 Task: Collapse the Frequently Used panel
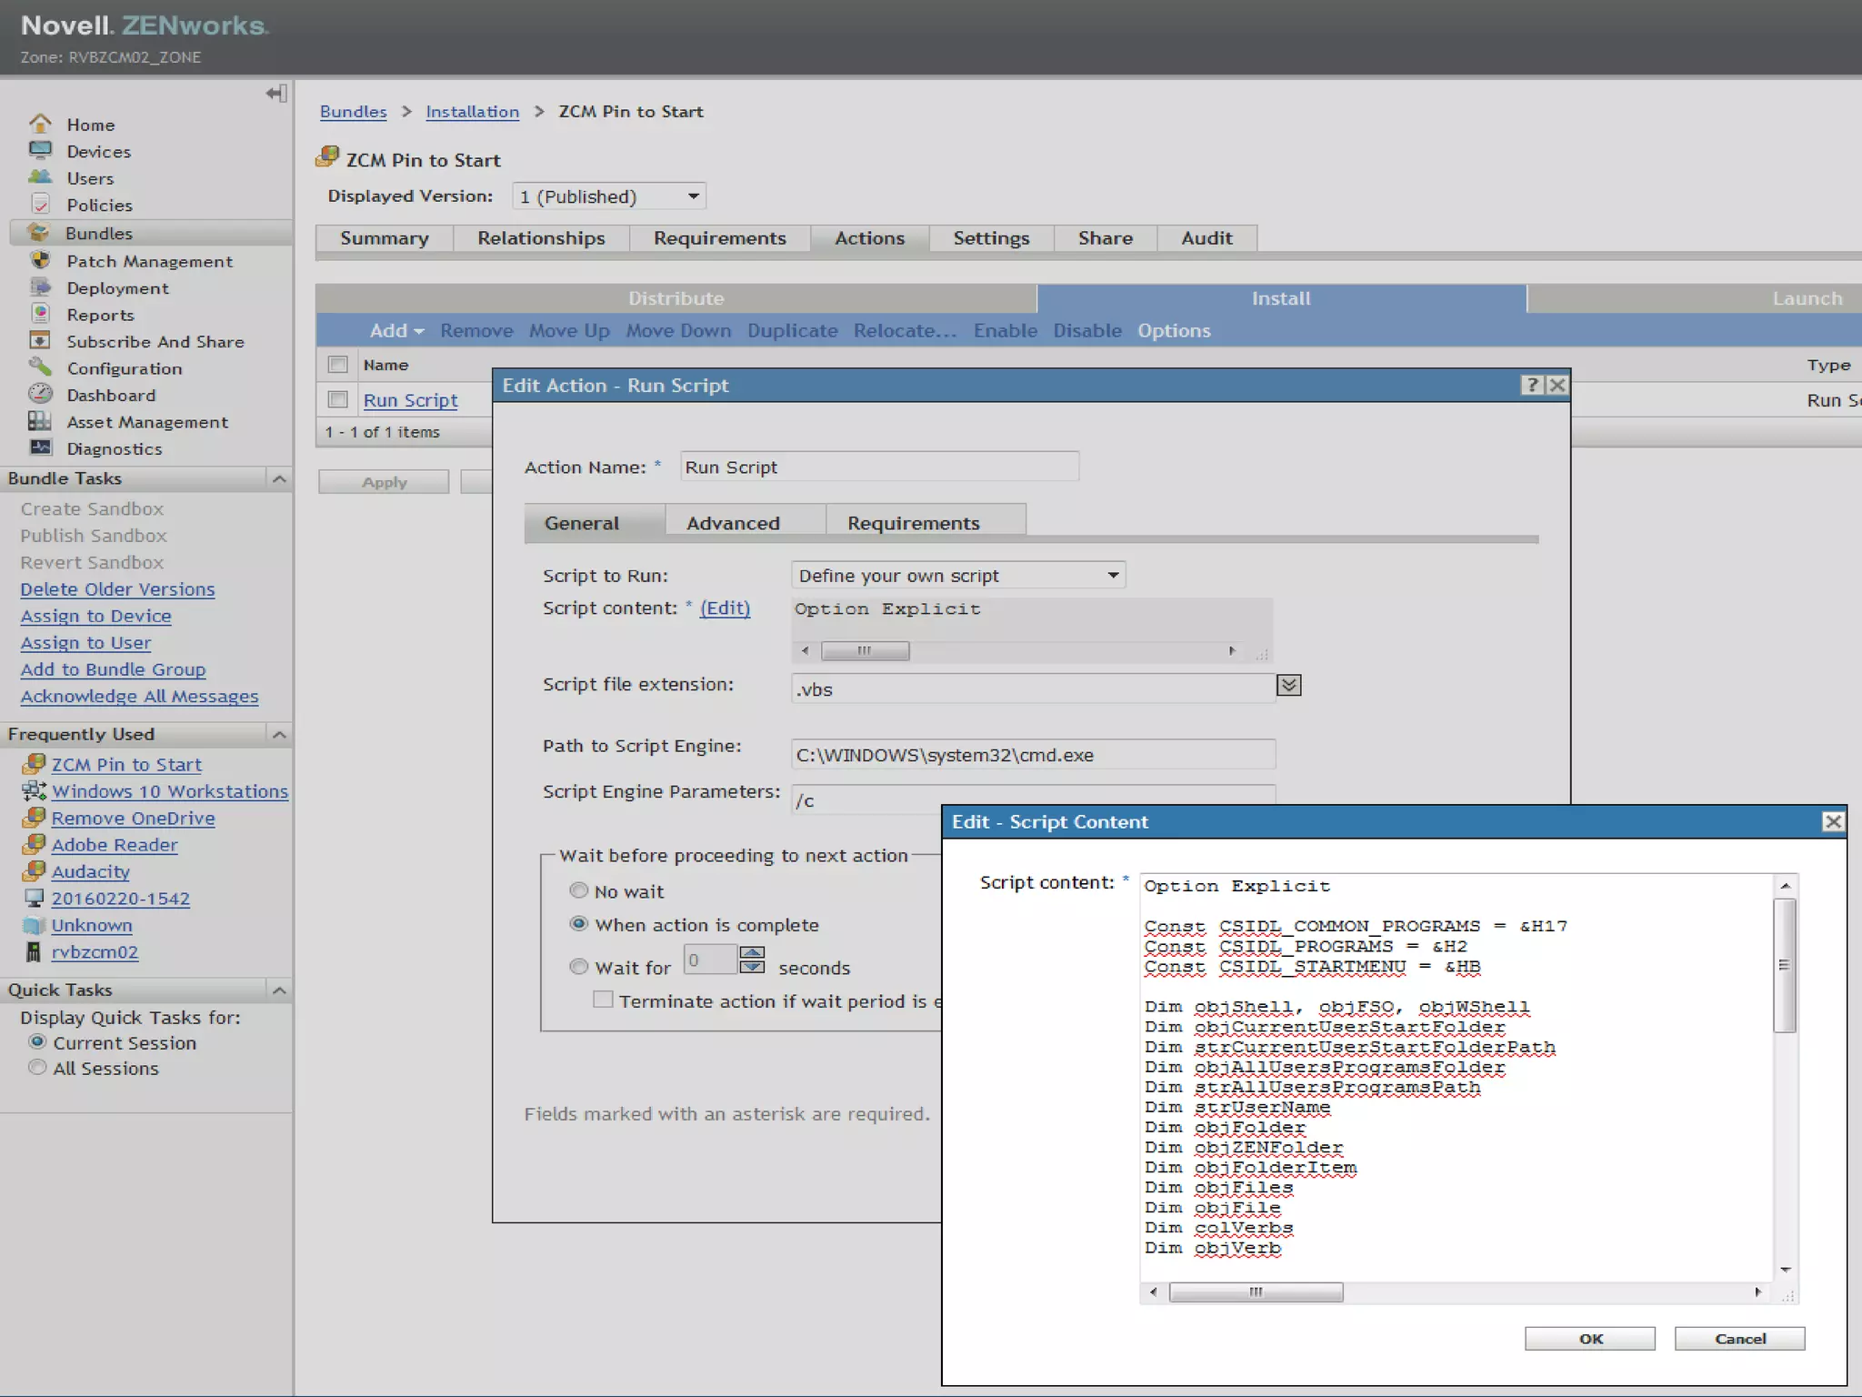[279, 734]
